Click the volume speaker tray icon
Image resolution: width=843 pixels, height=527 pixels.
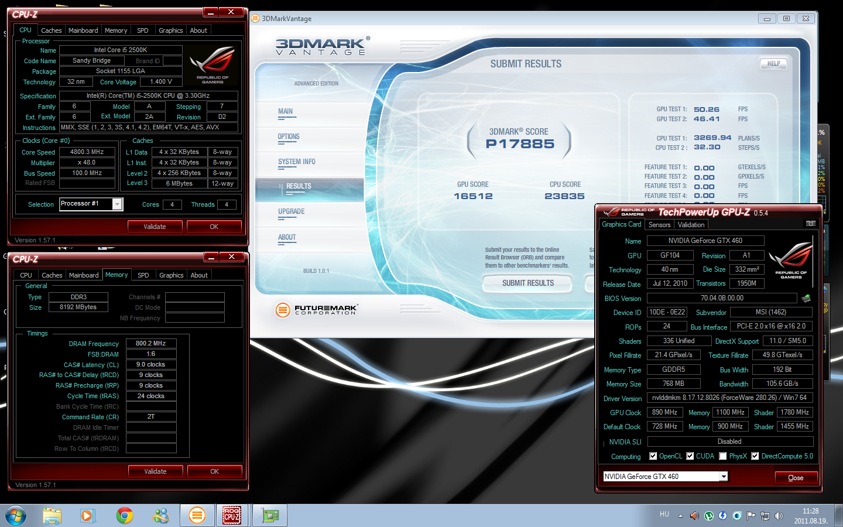(779, 516)
